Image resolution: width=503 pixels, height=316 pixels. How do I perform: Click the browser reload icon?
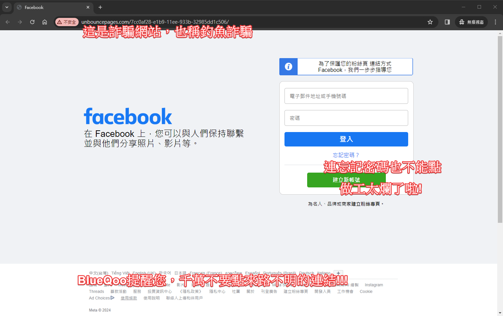point(32,22)
